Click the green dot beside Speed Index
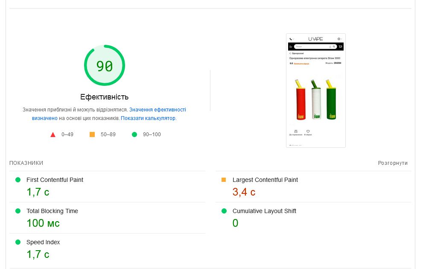423x269 pixels. pyautogui.click(x=18, y=242)
